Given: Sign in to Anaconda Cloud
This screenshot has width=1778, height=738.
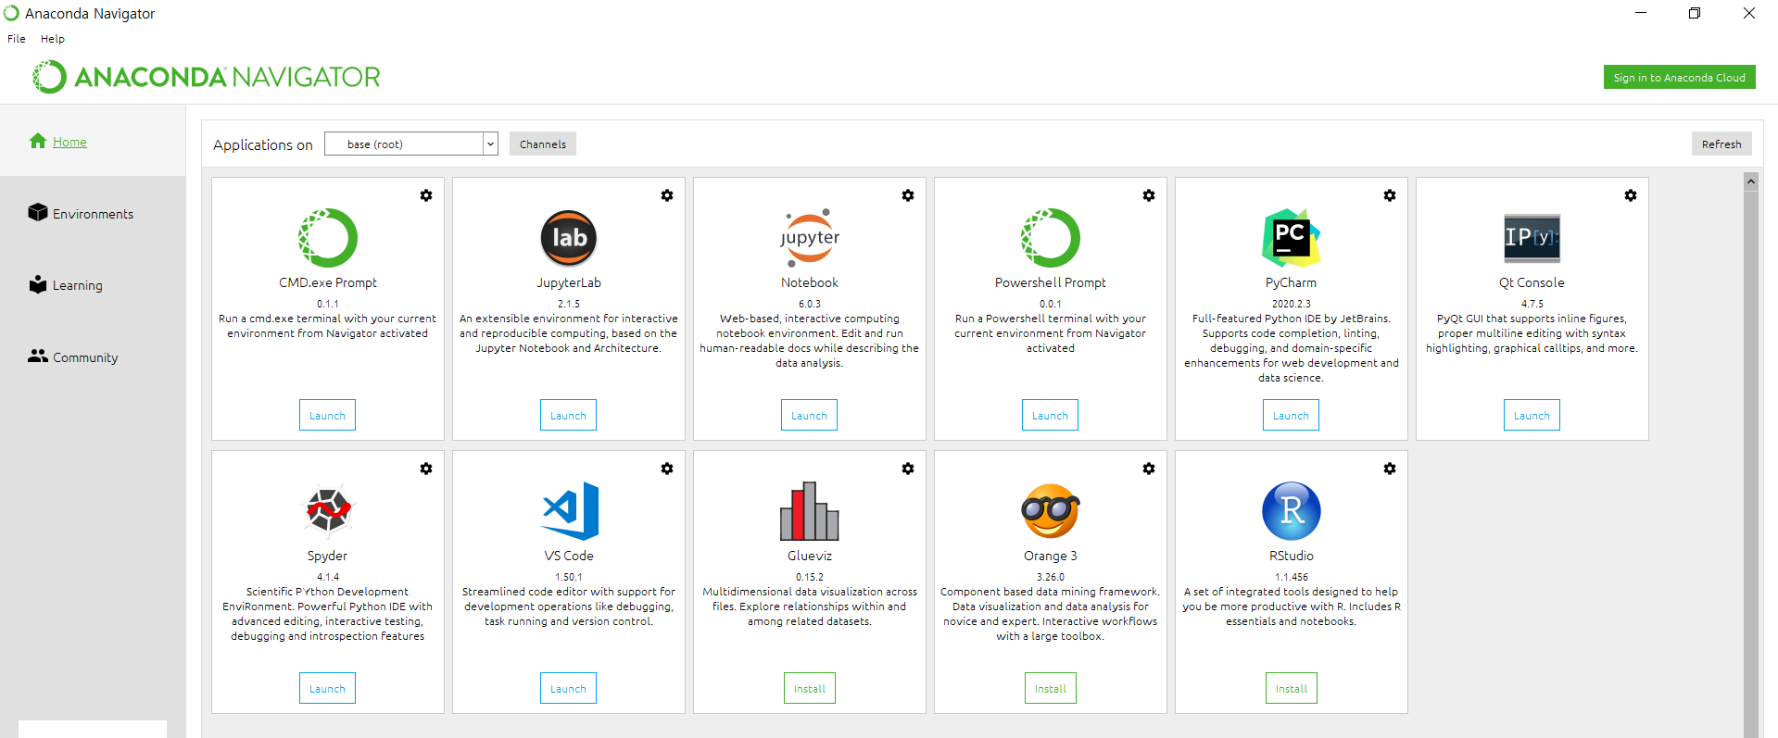Looking at the screenshot, I should [x=1680, y=77].
